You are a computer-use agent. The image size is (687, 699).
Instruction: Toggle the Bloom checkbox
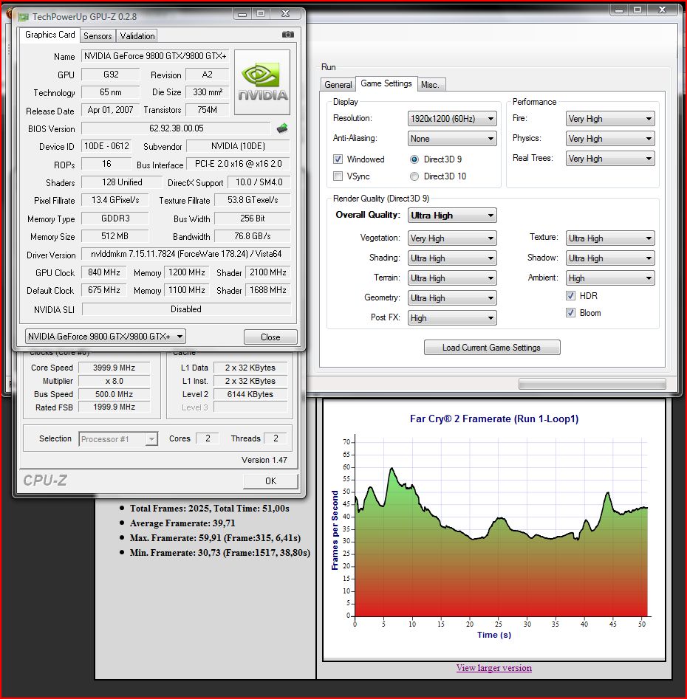click(x=570, y=313)
